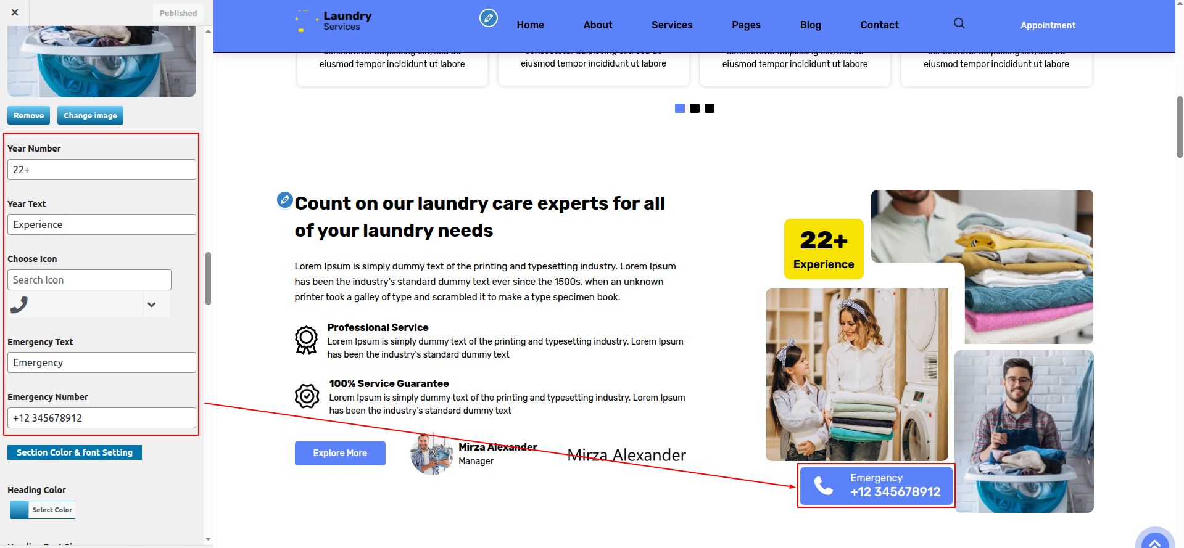Click the Change image button
Screen dimensions: 1184x548
coord(90,115)
